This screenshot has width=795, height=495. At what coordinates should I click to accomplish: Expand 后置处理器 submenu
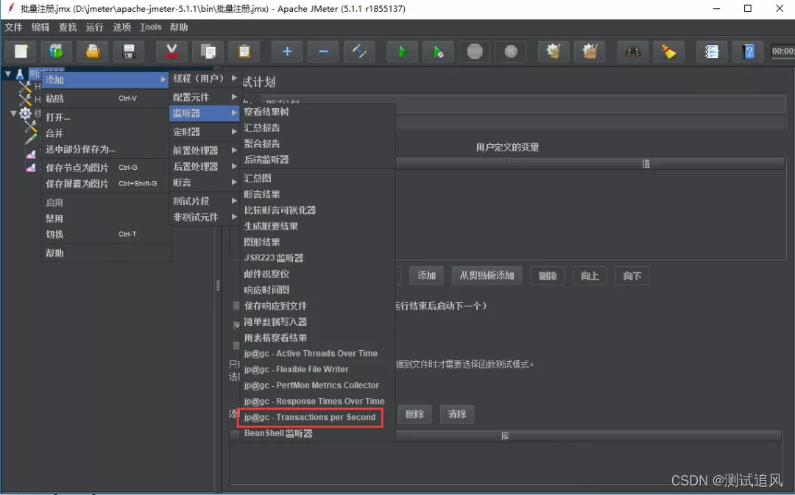point(205,166)
